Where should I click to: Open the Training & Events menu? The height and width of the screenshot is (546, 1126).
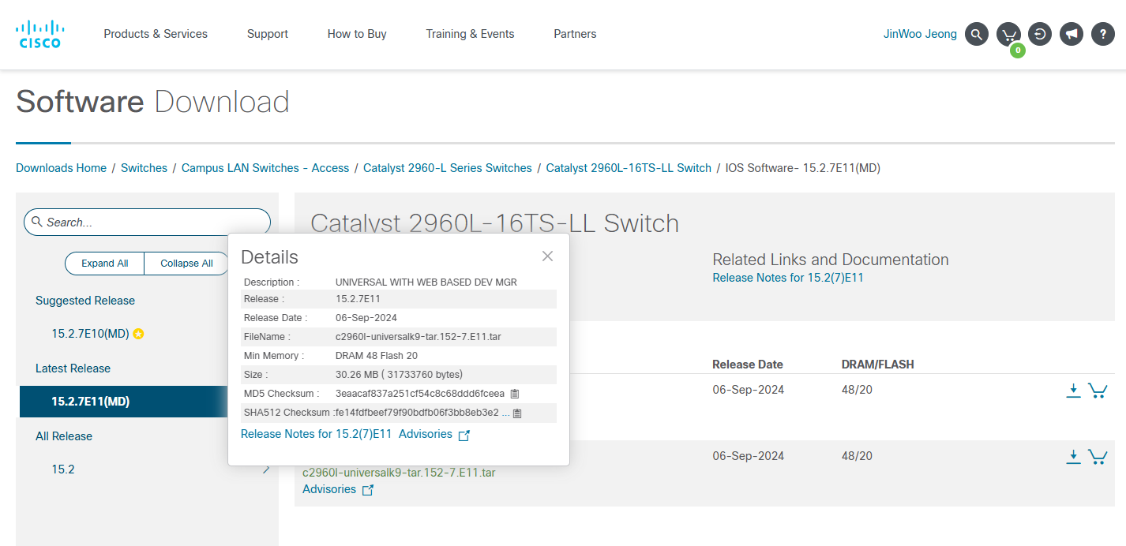point(470,34)
